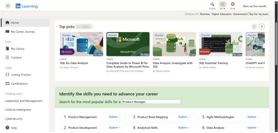278x133 pixels.
Task: Click the My Career Journey map icon
Action: click(x=7, y=32)
